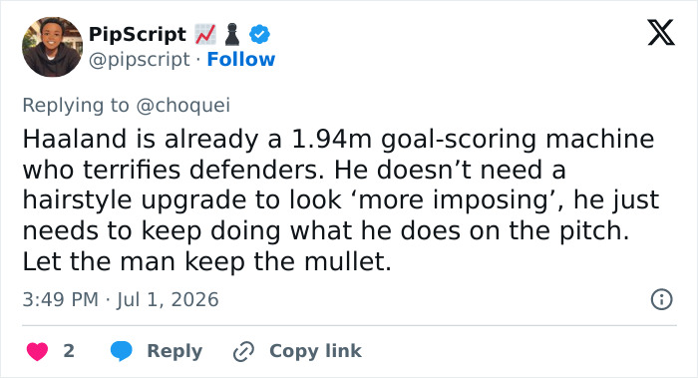This screenshot has width=698, height=378.
Task: Click the 'Replying to' label text
Action: click(x=76, y=105)
